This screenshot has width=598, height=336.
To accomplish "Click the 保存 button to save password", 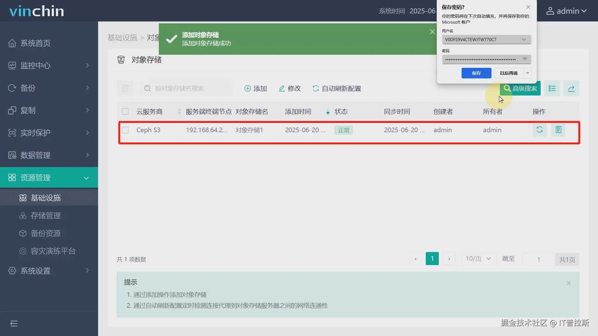I will tap(476, 73).
